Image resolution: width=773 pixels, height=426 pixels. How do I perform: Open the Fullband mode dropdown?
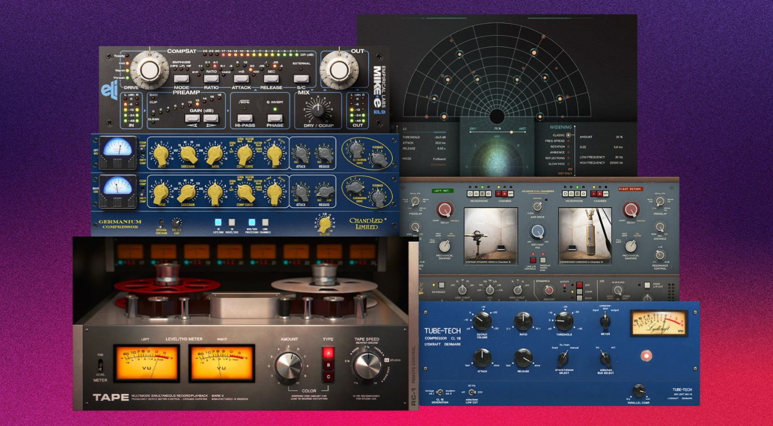(439, 158)
